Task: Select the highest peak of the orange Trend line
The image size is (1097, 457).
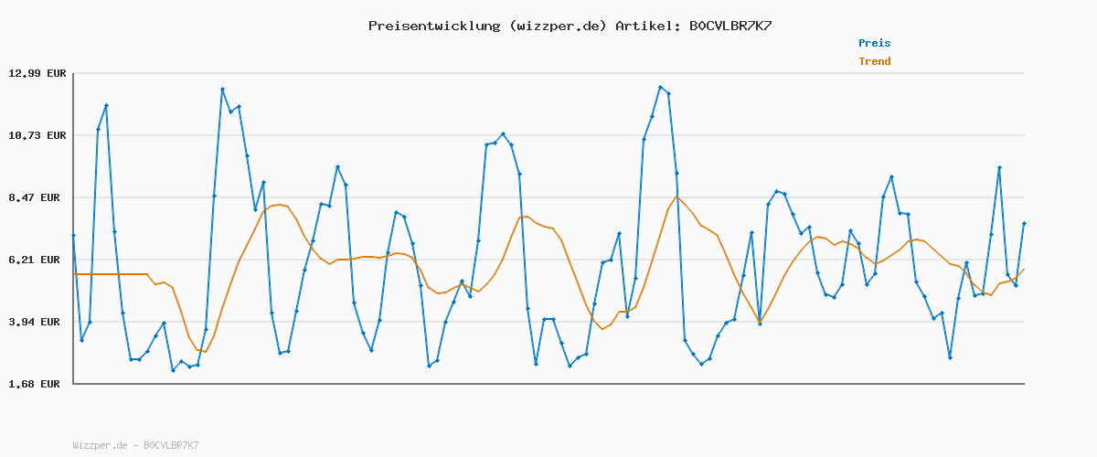Action: 677,197
